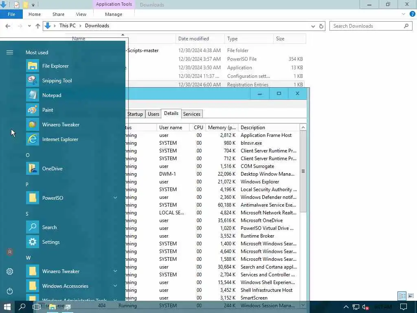
Task: Click scroll up arrow in Task Manager list
Action: pyautogui.click(x=303, y=128)
